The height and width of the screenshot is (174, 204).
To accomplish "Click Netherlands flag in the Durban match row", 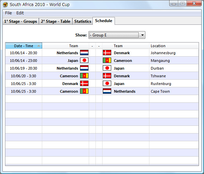I will pyautogui.click(x=84, y=68).
